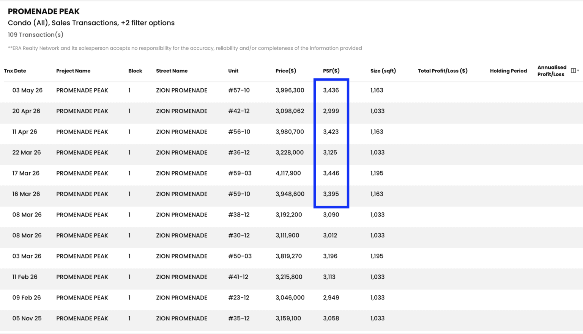The image size is (583, 334).
Task: Click unit #50-03 cell
Action: pos(240,256)
